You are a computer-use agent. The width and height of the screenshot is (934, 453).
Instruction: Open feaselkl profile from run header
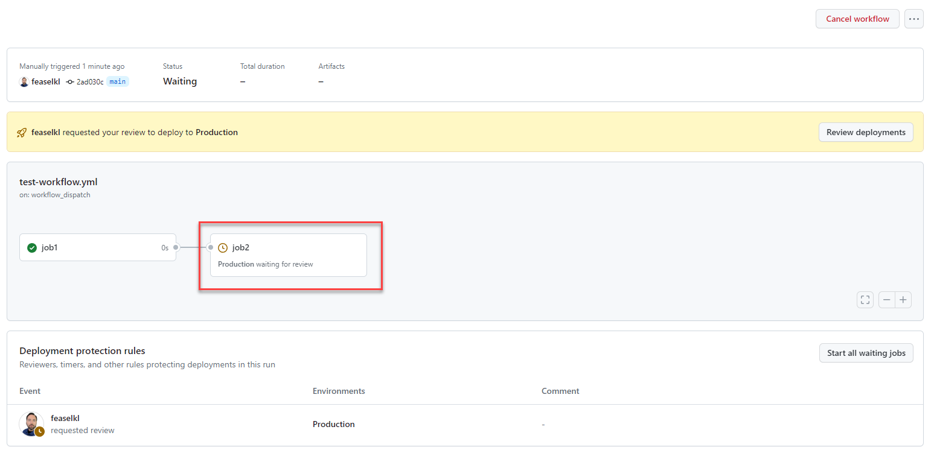pos(46,81)
